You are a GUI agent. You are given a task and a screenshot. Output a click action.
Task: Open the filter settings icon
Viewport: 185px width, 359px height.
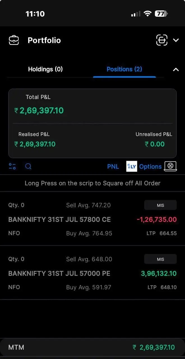click(x=12, y=166)
